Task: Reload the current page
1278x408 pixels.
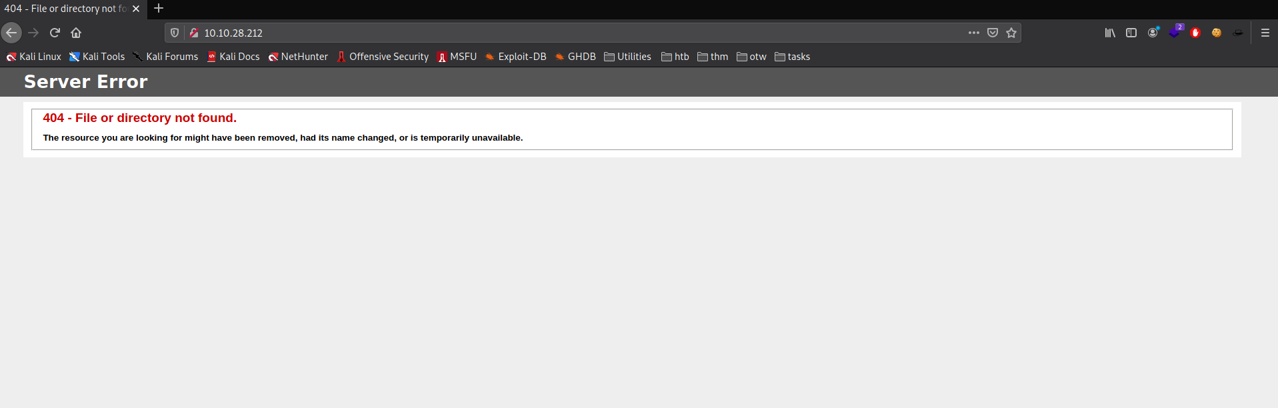Action: coord(55,33)
